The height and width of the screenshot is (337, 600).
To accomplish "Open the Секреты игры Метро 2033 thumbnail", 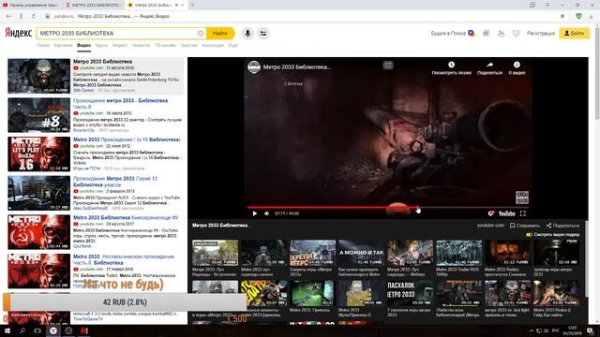I will (312, 253).
